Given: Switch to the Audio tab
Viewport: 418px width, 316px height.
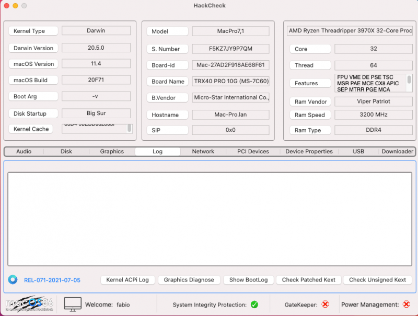Looking at the screenshot, I should click(x=24, y=151).
